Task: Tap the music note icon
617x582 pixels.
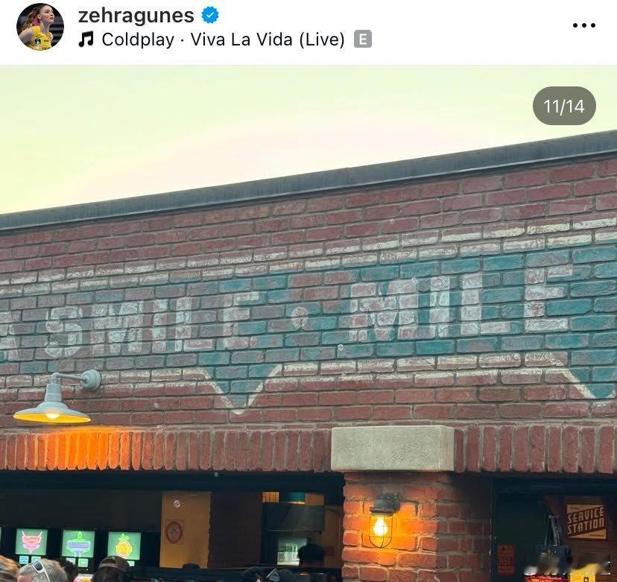Action: coord(86,39)
